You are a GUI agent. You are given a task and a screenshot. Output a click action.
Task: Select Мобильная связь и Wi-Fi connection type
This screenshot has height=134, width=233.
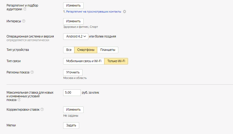84,61
